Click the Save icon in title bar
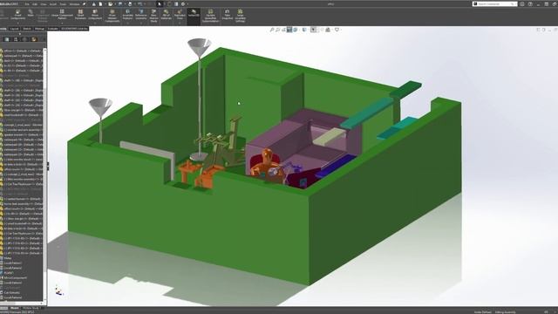Image resolution: width=558 pixels, height=314 pixels. click(120, 3)
